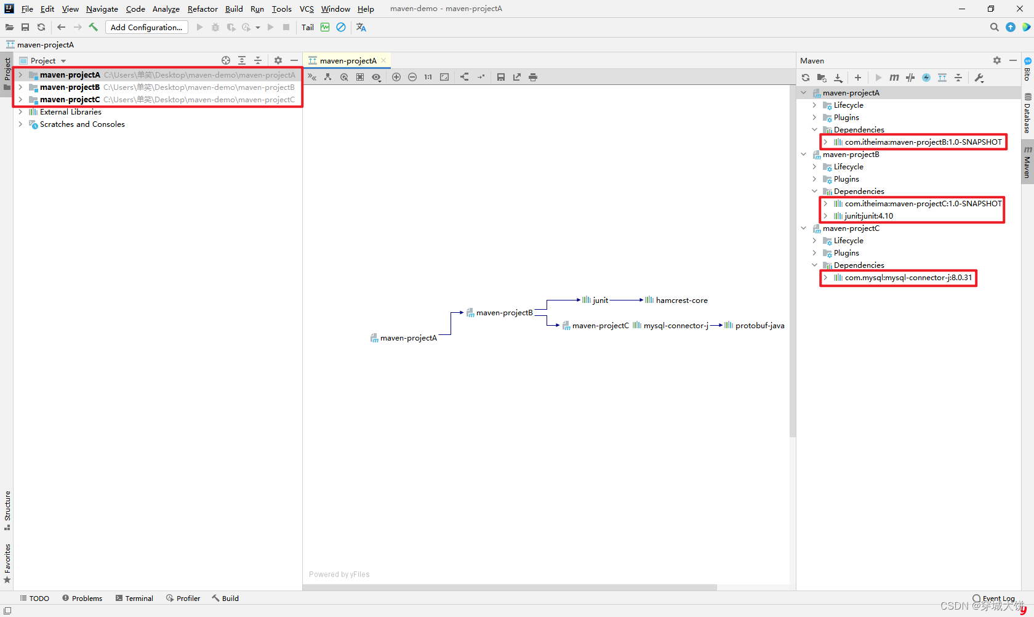Image resolution: width=1034 pixels, height=617 pixels.
Task: Click the Print diagram icon
Action: tap(533, 77)
